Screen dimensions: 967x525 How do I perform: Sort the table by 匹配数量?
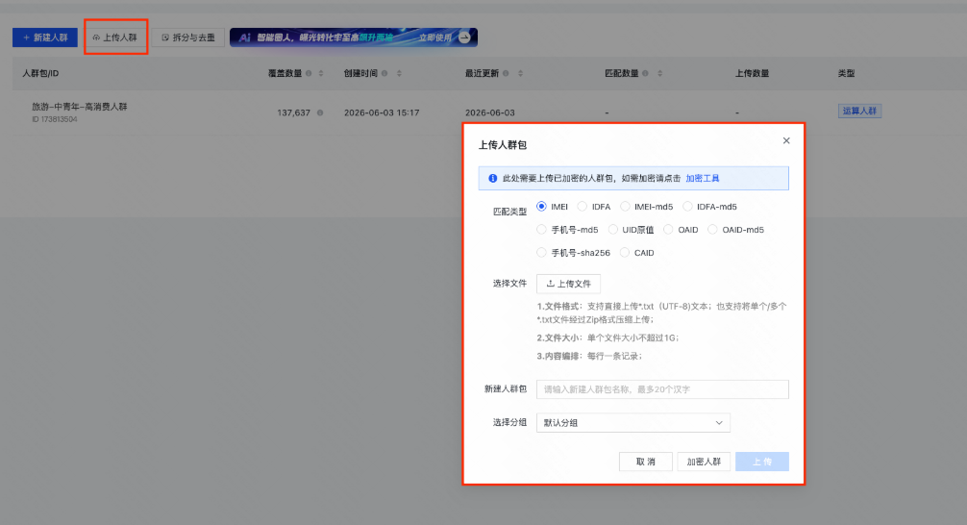[x=659, y=73]
